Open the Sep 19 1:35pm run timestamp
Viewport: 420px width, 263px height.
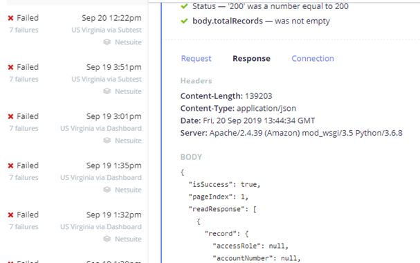(x=114, y=165)
